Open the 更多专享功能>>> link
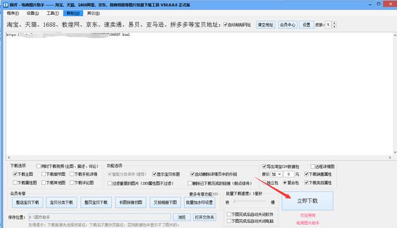 click(x=203, y=194)
